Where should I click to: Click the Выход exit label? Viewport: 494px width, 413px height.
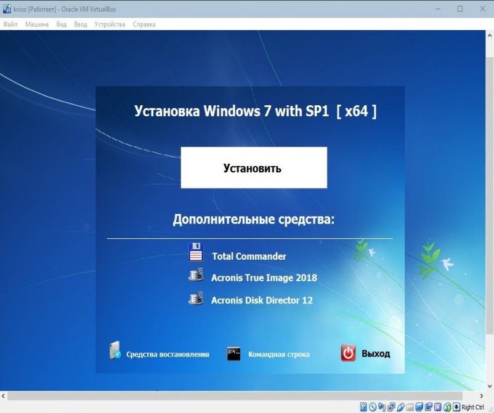[x=376, y=353]
